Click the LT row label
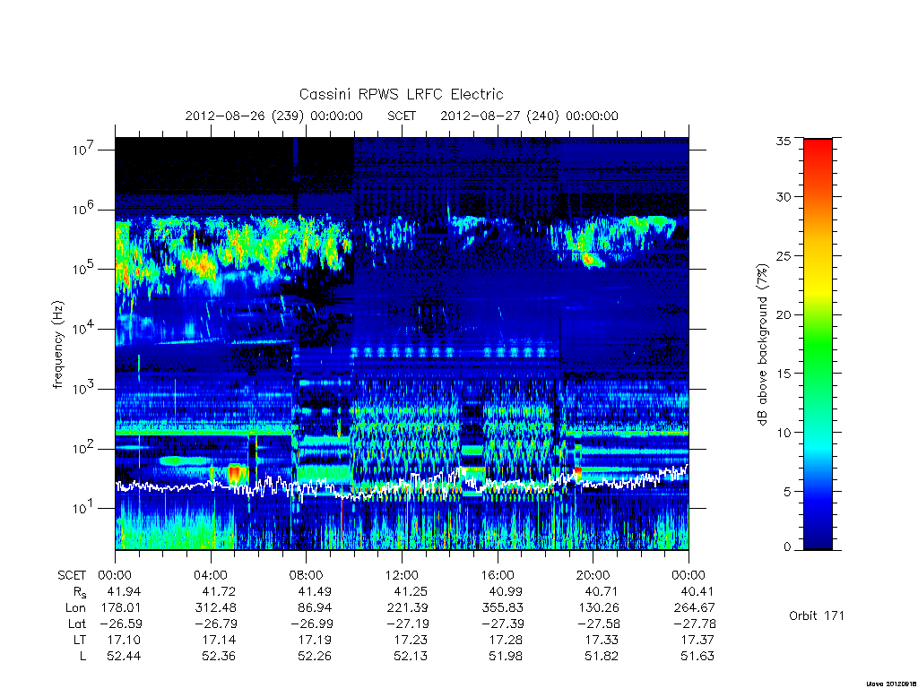This screenshot has height=688, width=918. coord(80,640)
